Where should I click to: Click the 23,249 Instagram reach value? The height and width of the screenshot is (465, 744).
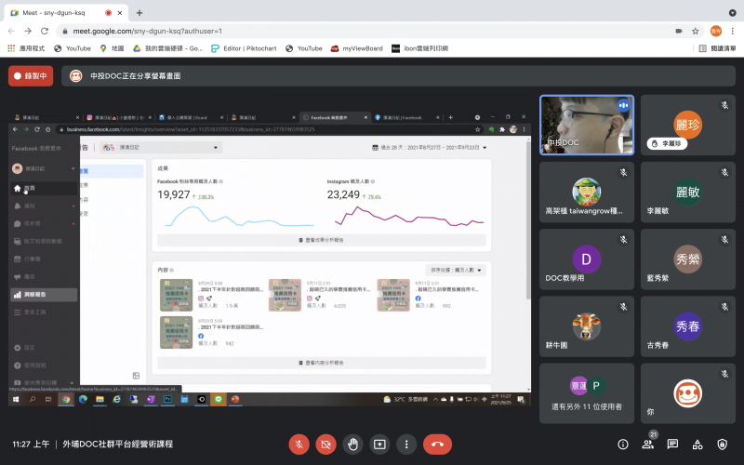pyautogui.click(x=343, y=194)
